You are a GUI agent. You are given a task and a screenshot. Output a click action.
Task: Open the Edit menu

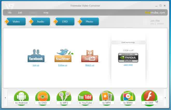pyautogui.click(x=20, y=13)
